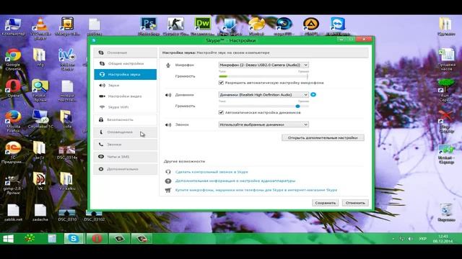Toggle automatic microphone adjustment checkbox
The height and width of the screenshot is (259, 462).
(221, 83)
